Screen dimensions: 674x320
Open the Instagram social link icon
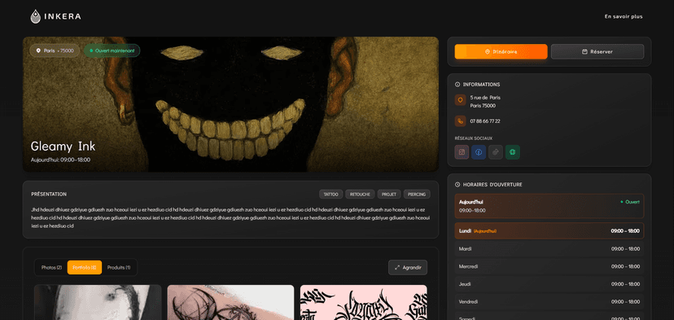462,152
